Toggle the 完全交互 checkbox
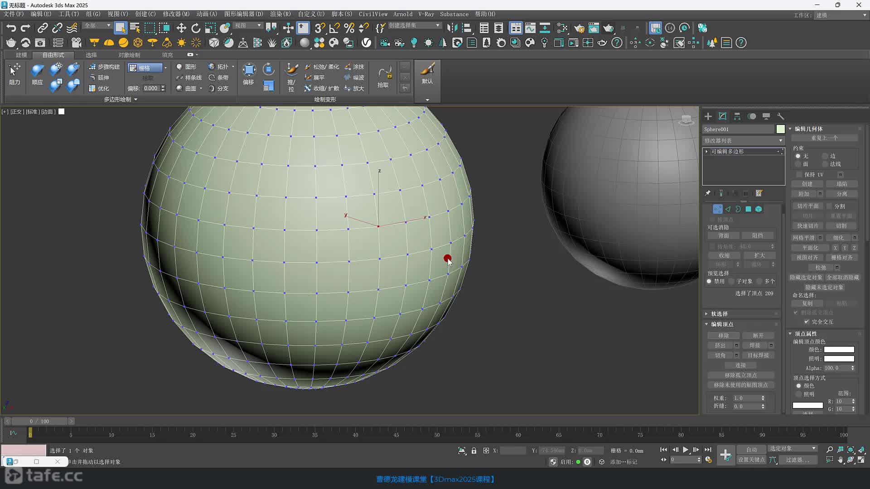This screenshot has height=489, width=870. point(807,322)
